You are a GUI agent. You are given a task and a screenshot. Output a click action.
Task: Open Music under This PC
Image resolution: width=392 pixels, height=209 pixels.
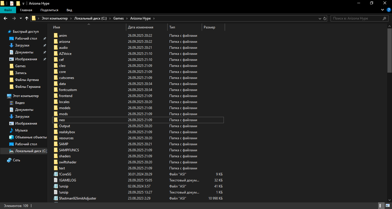(21, 130)
